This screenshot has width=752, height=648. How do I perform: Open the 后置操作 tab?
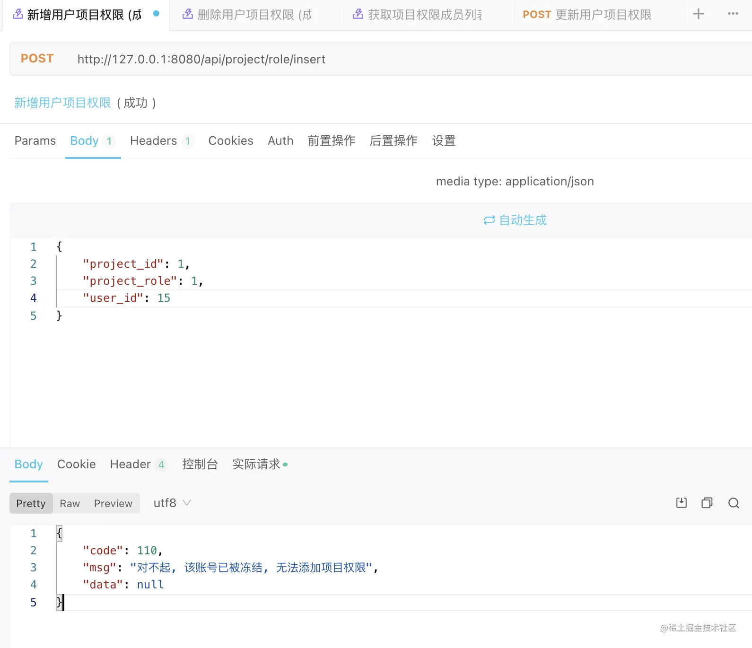pos(393,141)
